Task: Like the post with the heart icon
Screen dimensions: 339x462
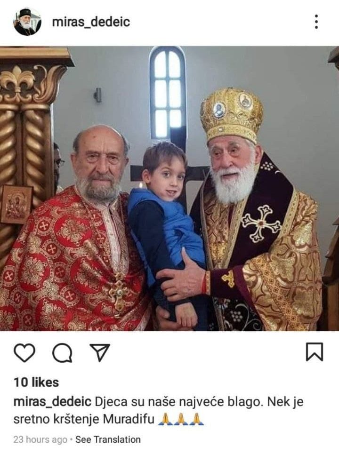Action: pos(24,352)
